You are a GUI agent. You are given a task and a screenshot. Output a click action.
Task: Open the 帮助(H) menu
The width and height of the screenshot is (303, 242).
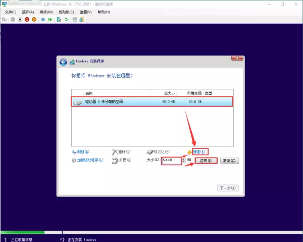[104, 12]
